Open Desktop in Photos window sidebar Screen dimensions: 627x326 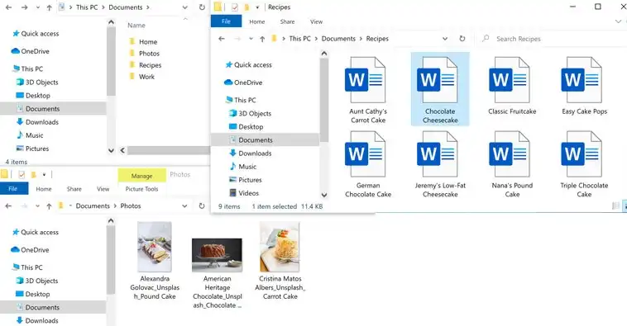32,294
